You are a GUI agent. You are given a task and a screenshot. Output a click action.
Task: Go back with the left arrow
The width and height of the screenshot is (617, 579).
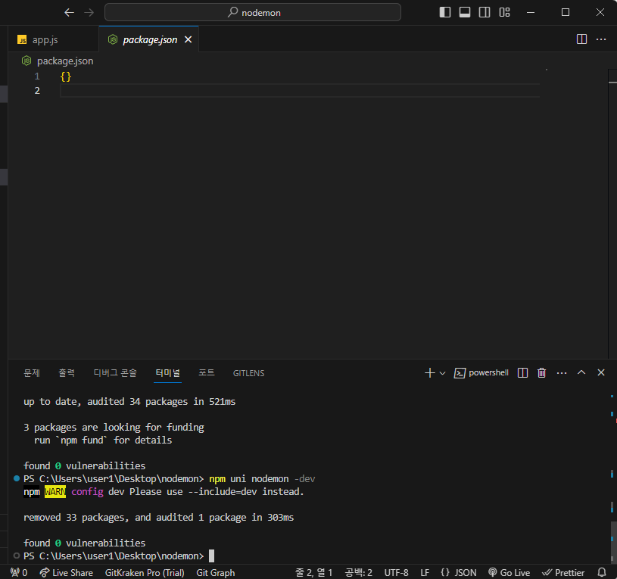coord(69,13)
